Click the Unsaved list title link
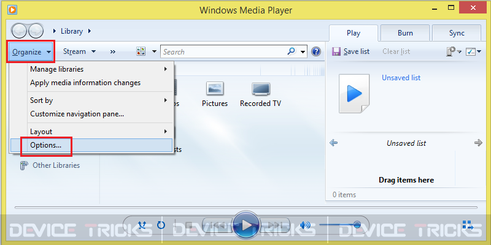491x245 pixels. point(401,78)
